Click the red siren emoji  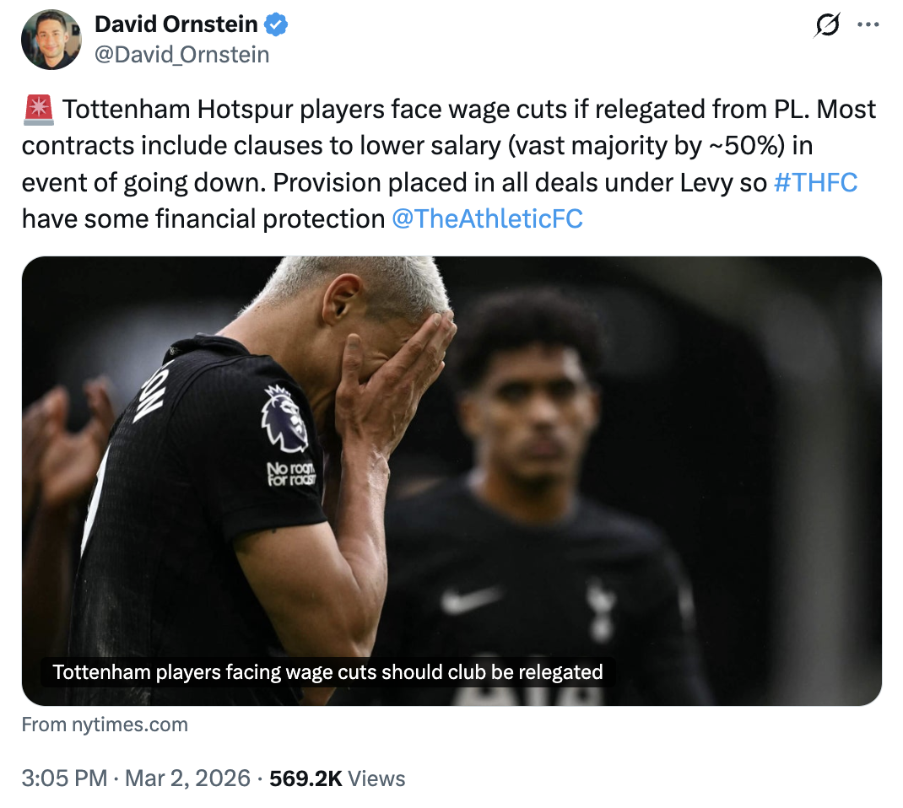(38, 110)
